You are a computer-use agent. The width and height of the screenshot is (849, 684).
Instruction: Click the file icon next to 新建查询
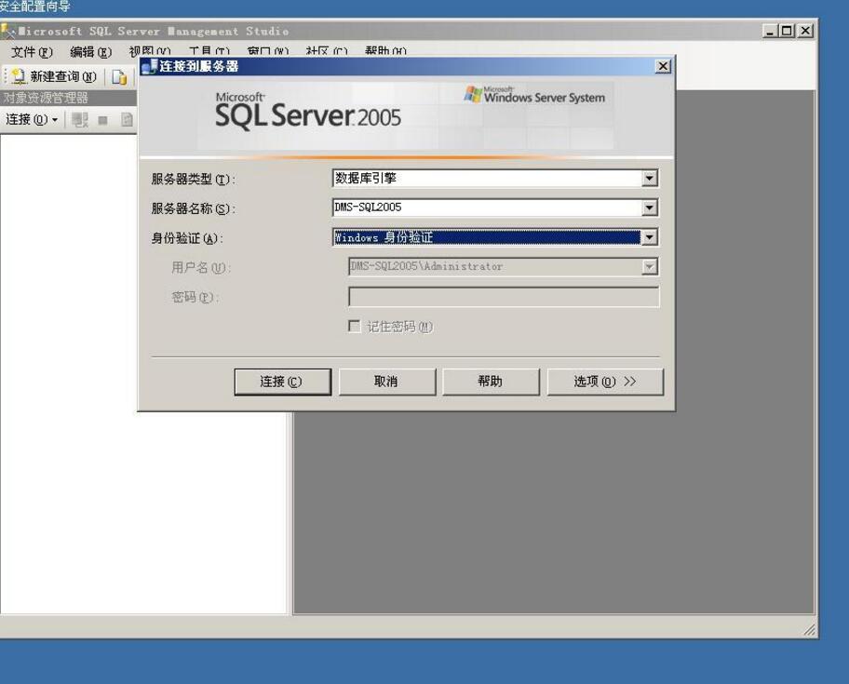click(119, 77)
